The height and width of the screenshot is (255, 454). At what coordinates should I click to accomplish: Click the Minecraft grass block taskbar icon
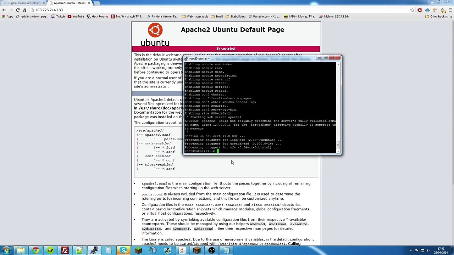(x=138, y=251)
